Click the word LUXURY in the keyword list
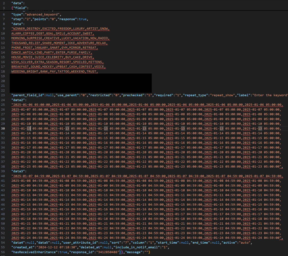The width and height of the screenshot is (288, 256). pyautogui.click(x=79, y=29)
